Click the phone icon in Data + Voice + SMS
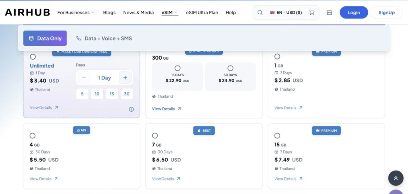The height and width of the screenshot is (194, 408). click(78, 38)
